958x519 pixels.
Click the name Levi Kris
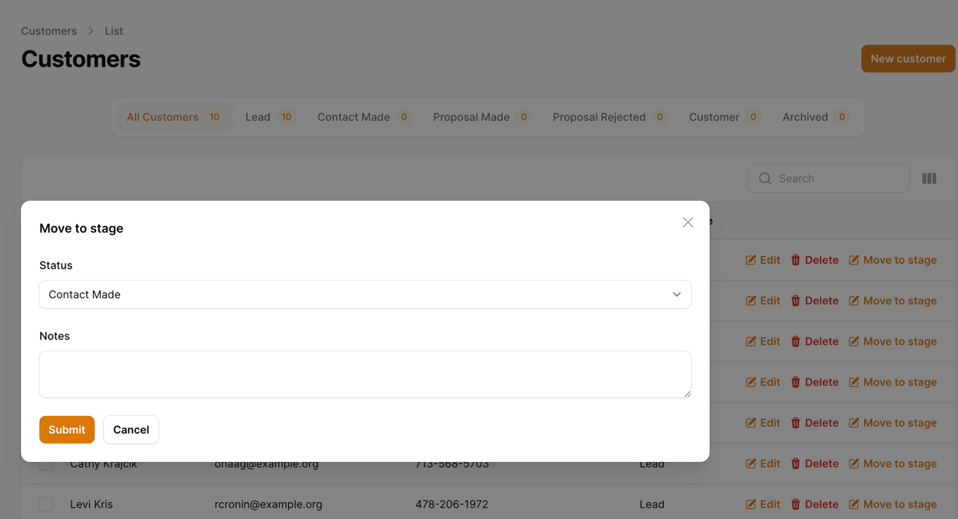pos(91,504)
